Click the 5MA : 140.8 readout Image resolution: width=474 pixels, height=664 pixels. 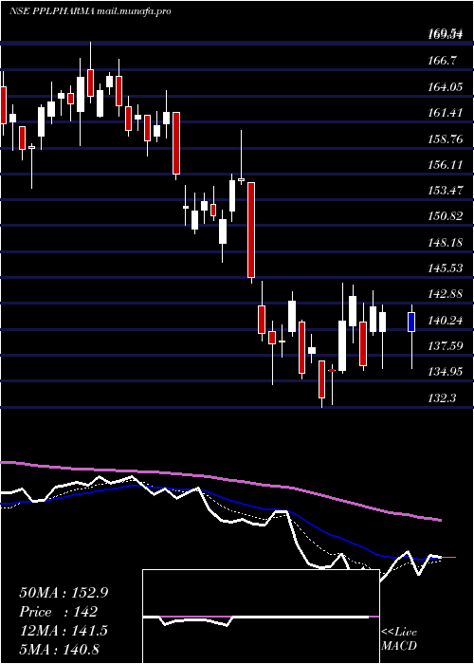(x=59, y=649)
